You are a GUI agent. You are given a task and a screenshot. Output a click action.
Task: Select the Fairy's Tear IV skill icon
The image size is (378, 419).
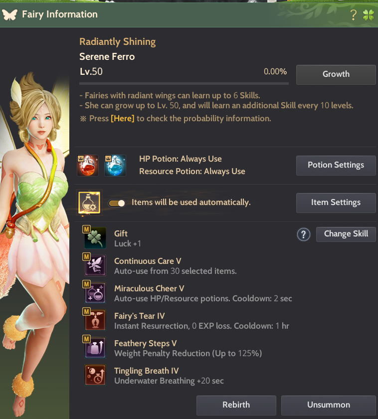click(x=95, y=320)
